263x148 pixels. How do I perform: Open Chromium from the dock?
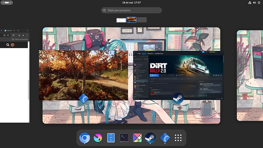pyautogui.click(x=85, y=138)
